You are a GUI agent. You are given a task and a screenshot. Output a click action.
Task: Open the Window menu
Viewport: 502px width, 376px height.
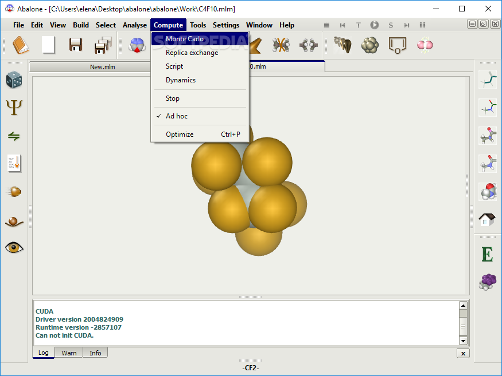tap(259, 25)
